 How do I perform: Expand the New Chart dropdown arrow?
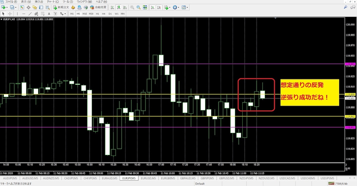point(7,7)
